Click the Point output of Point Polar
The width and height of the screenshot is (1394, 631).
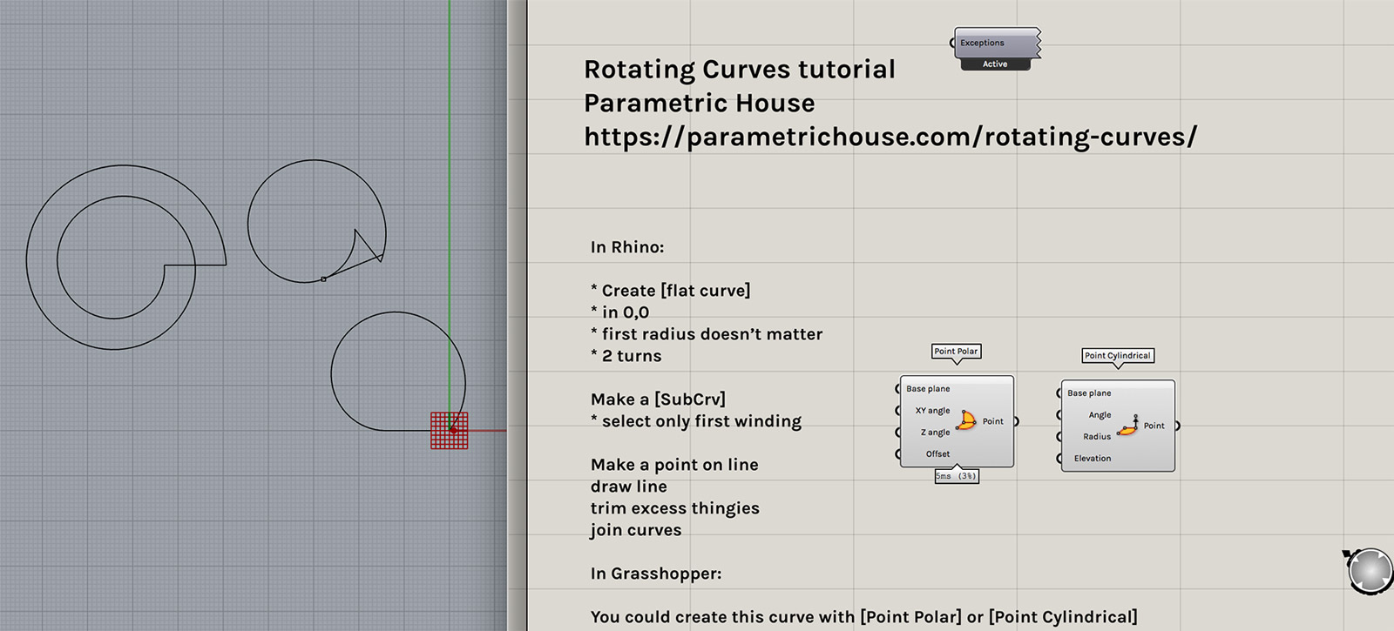(x=994, y=421)
